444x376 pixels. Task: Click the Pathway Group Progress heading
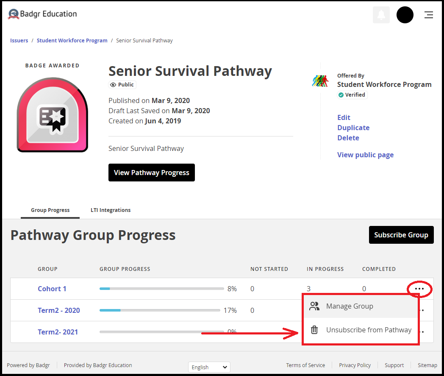[x=93, y=235]
